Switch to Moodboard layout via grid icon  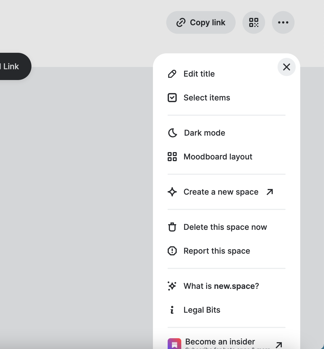coord(172,157)
